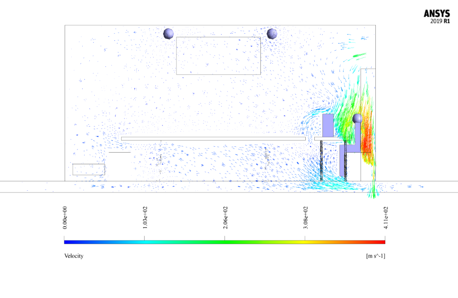Select the left ceiling sphere
This screenshot has height=298, width=458.
point(168,34)
